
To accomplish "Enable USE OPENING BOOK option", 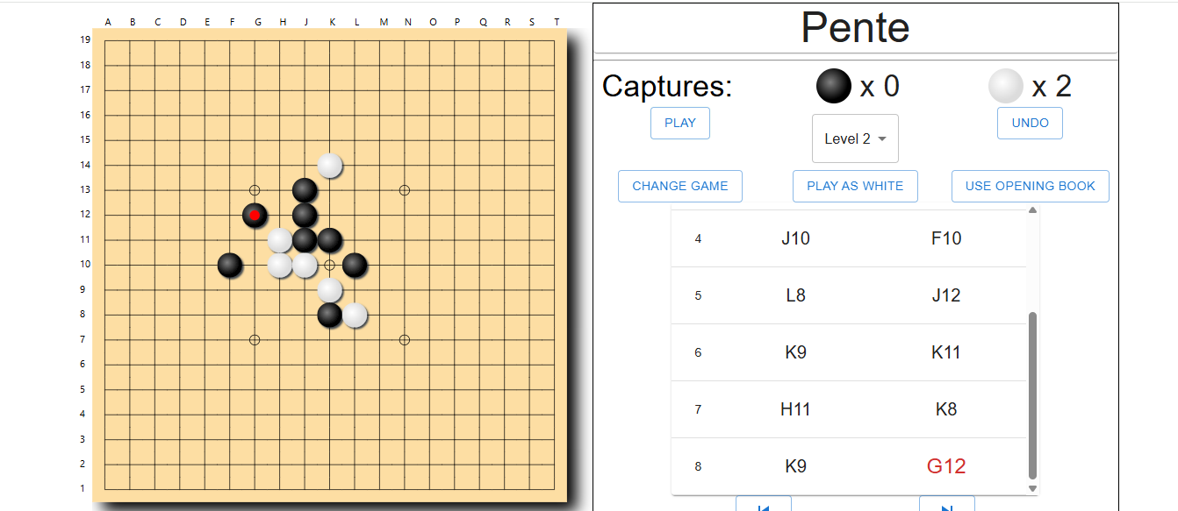I will click(1031, 186).
